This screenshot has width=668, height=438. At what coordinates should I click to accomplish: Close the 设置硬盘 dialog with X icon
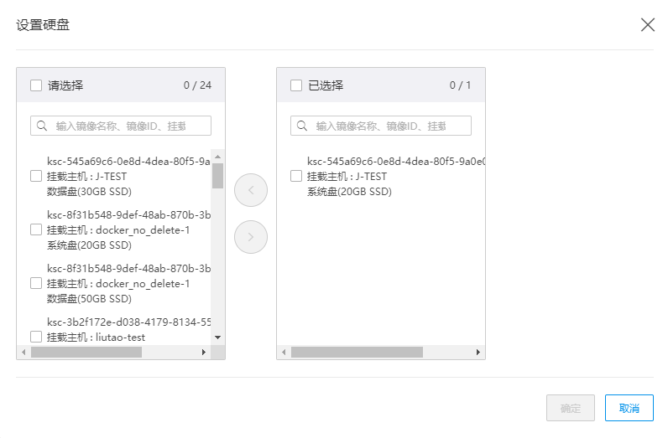click(x=647, y=24)
